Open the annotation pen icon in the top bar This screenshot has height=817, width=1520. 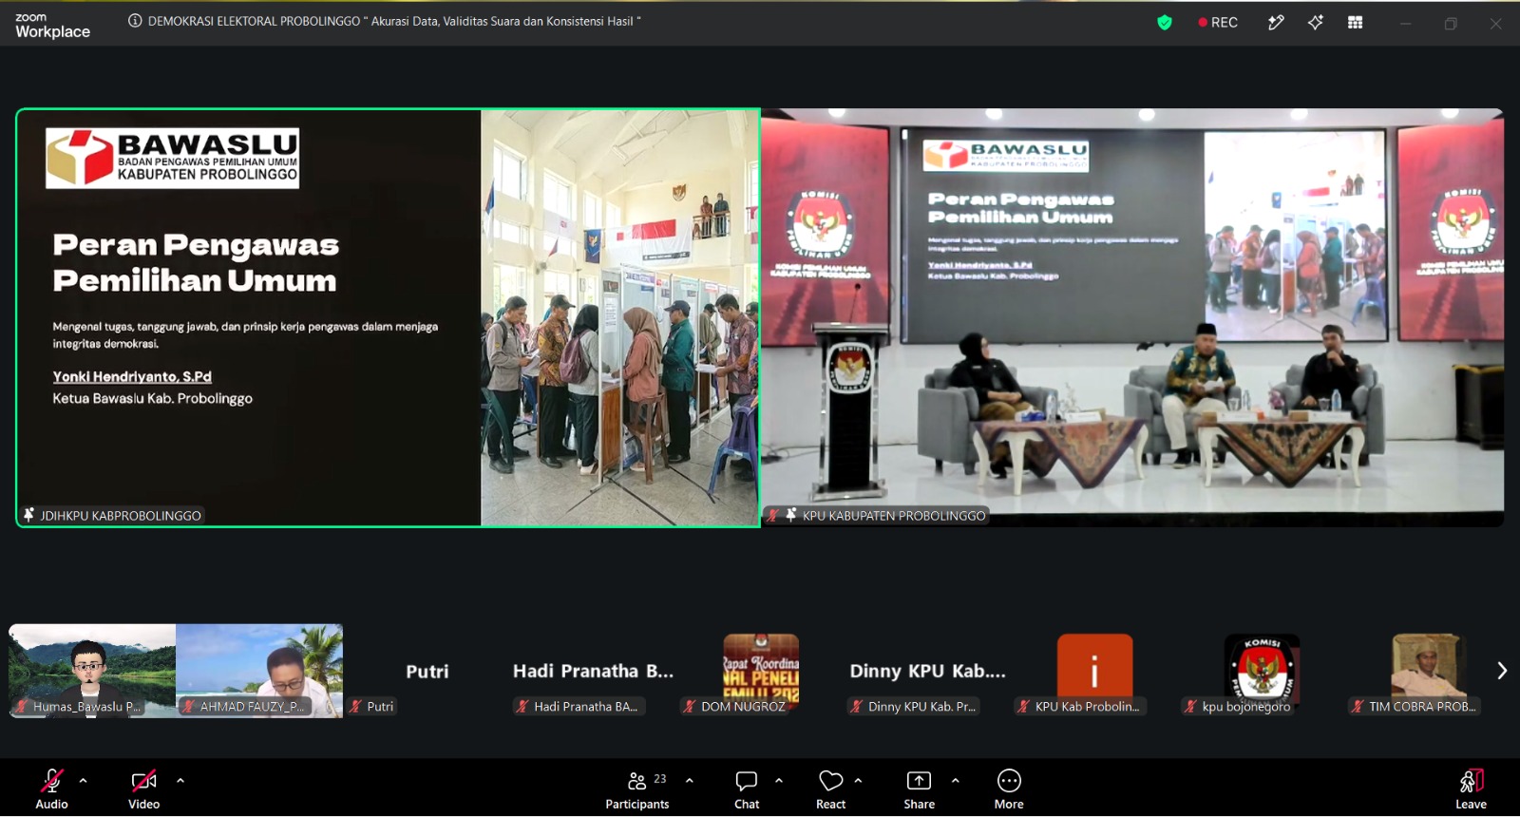1276,22
